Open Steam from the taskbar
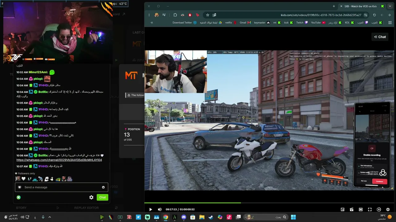396x222 pixels. point(211,217)
